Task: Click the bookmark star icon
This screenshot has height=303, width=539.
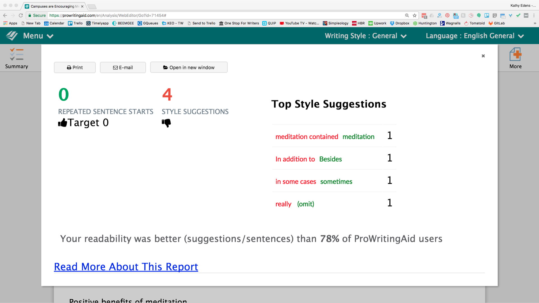Action: [x=415, y=15]
